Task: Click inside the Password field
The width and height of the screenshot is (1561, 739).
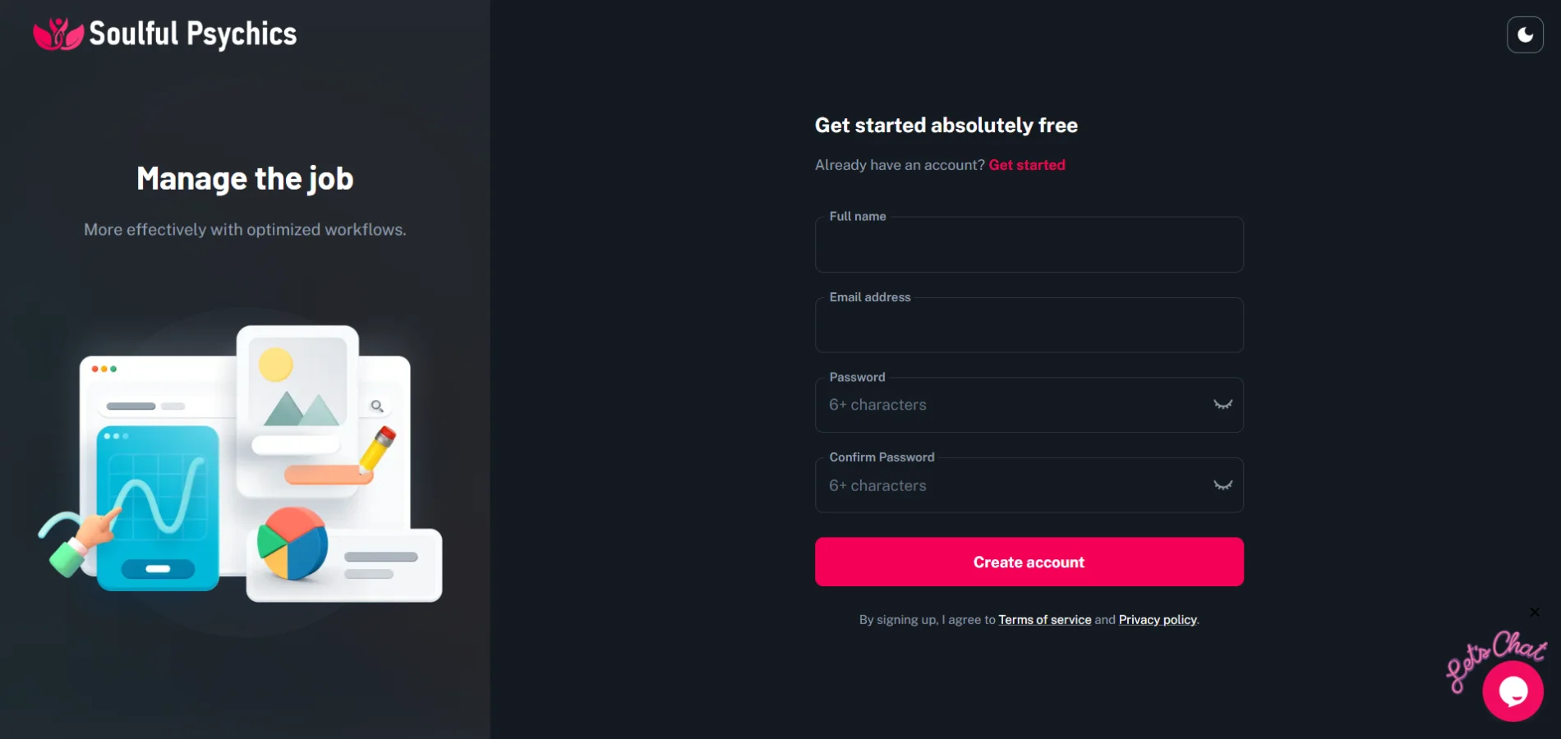Action: 1011,405
